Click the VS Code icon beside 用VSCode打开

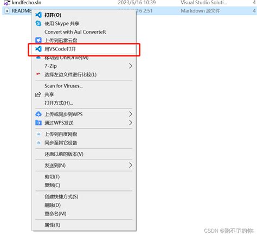(38, 49)
